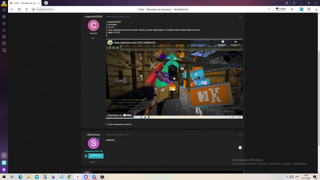
Task: Click the YouTube channel avatar in video
Action: [110, 43]
